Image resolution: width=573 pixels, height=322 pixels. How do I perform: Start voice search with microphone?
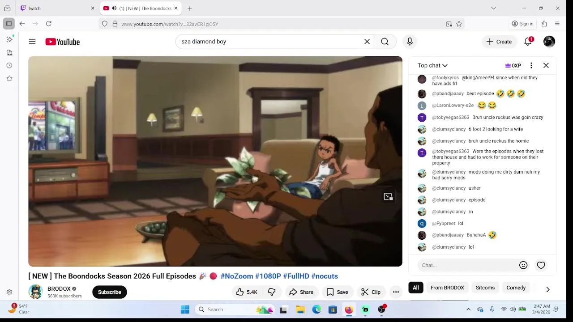[410, 42]
